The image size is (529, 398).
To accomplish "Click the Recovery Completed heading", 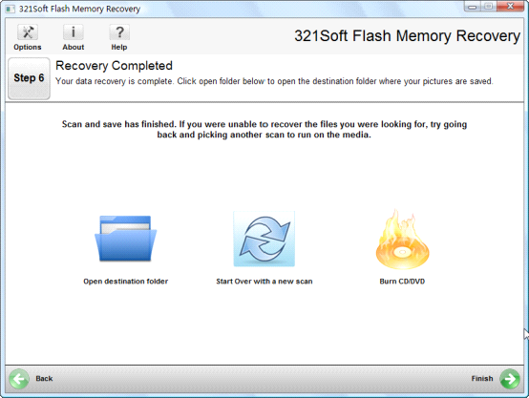I will pyautogui.click(x=114, y=66).
